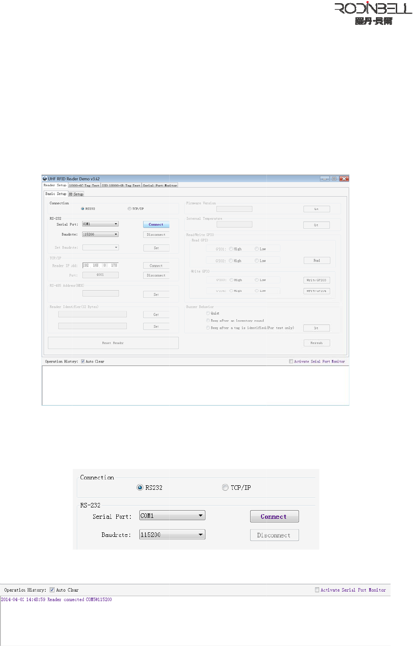413x646 pixels.
Task: Toggle Auto Clear checkbox in the demo window
Action: click(x=83, y=361)
